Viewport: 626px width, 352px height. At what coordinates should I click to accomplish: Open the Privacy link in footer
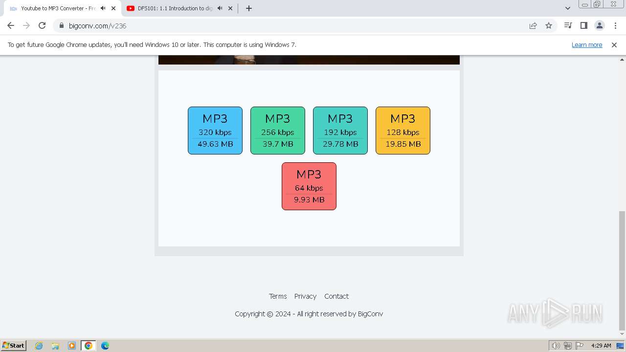(305, 296)
